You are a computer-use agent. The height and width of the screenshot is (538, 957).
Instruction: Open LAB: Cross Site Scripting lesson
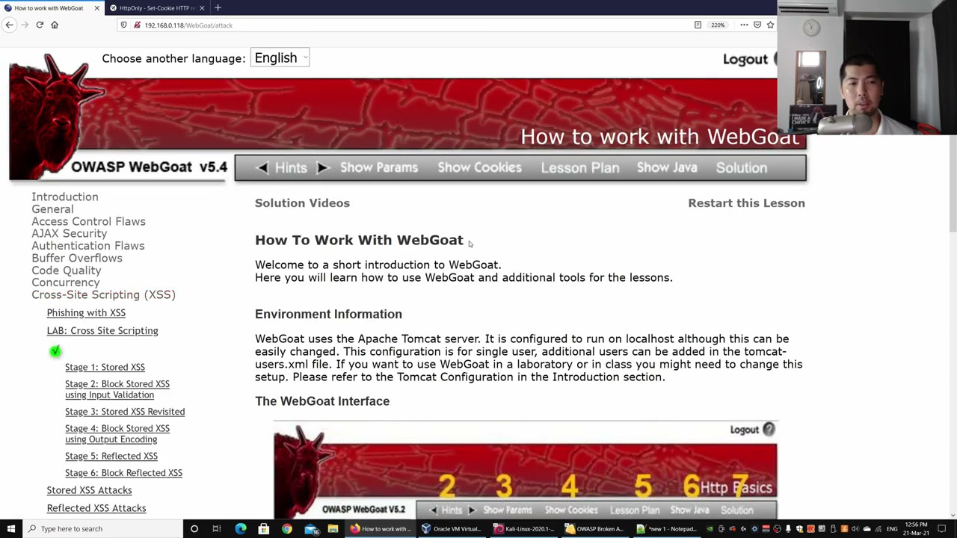tap(102, 330)
